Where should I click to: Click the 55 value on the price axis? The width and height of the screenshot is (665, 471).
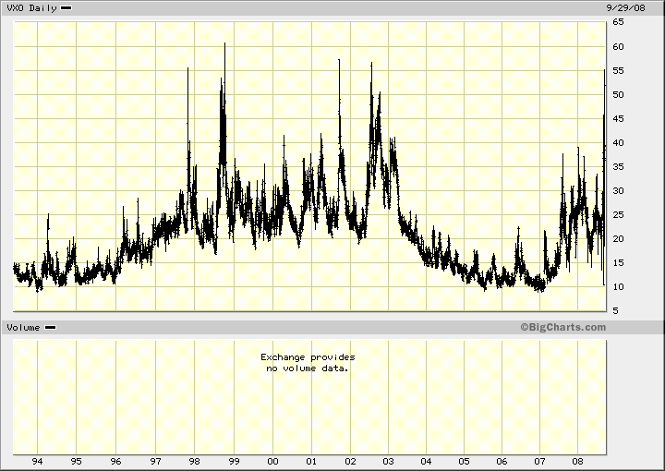point(618,71)
